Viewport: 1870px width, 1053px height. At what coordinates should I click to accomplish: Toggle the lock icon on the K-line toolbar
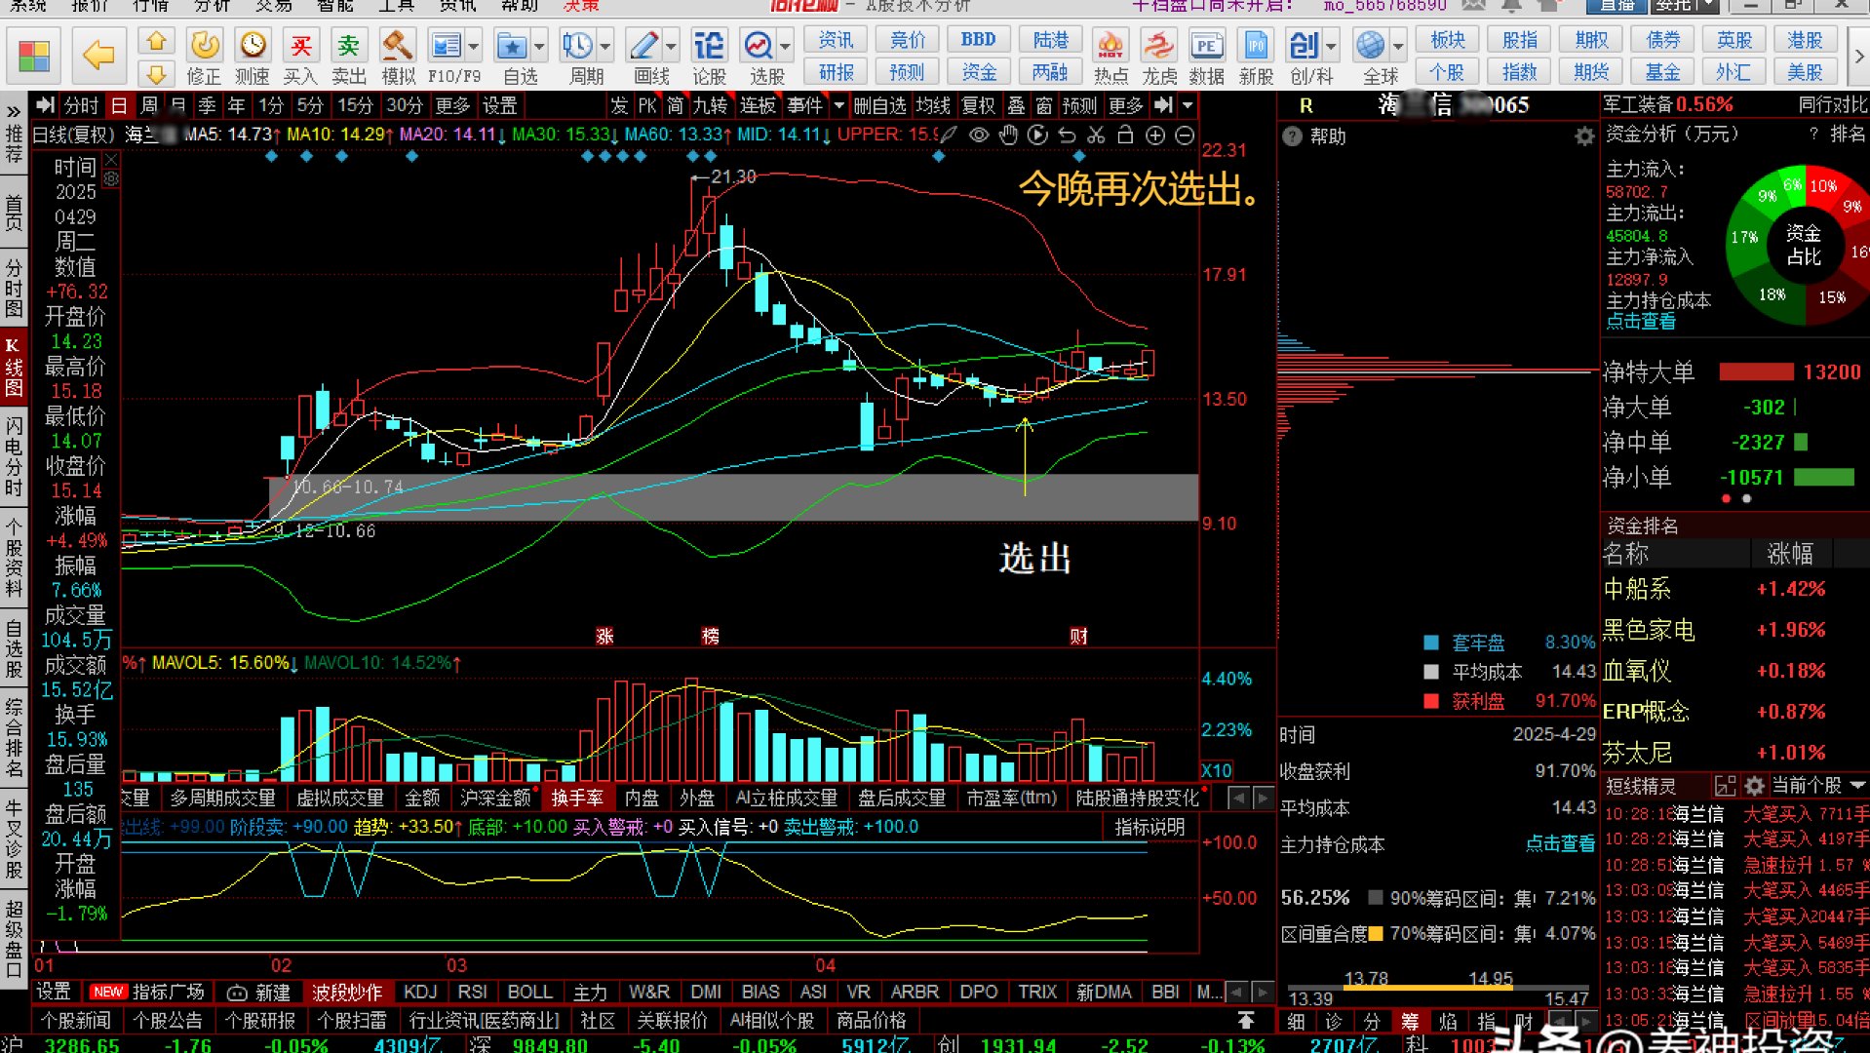[1123, 136]
